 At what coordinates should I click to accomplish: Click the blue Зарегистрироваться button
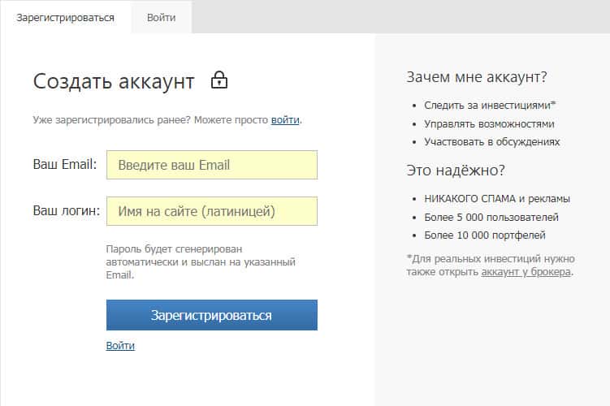click(212, 315)
